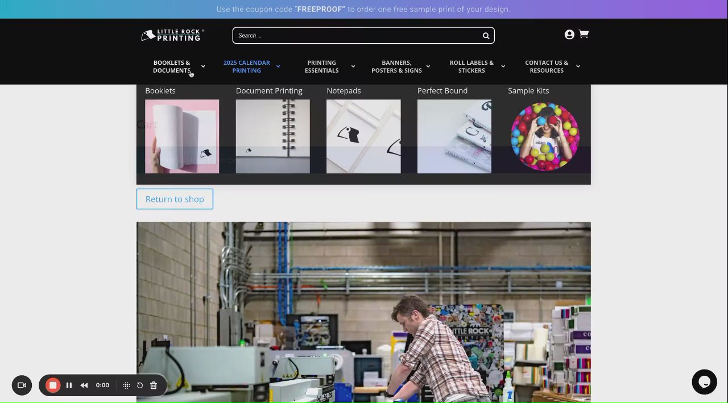Image resolution: width=728 pixels, height=403 pixels.
Task: Expand Contact Us & Resources chevron
Action: pos(578,67)
